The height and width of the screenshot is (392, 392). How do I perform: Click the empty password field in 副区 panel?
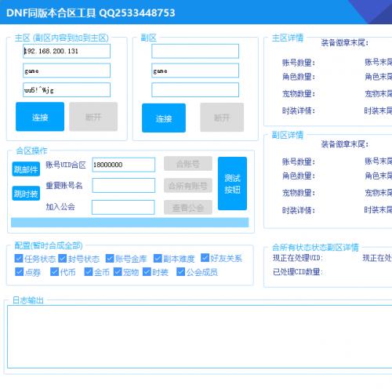(195, 90)
